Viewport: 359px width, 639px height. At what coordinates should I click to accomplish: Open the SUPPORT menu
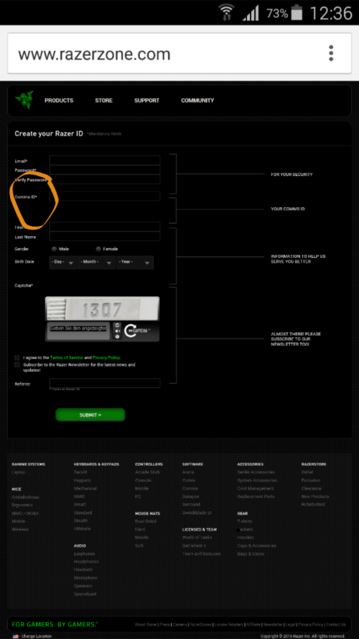147,101
